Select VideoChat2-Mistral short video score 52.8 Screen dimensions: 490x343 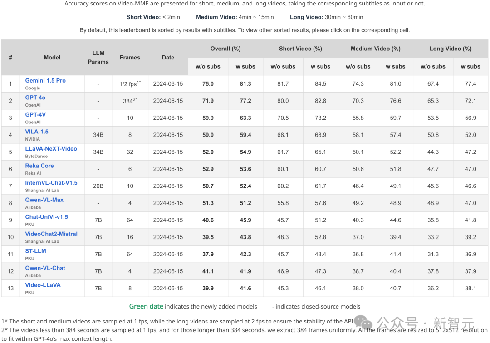pyautogui.click(x=320, y=237)
